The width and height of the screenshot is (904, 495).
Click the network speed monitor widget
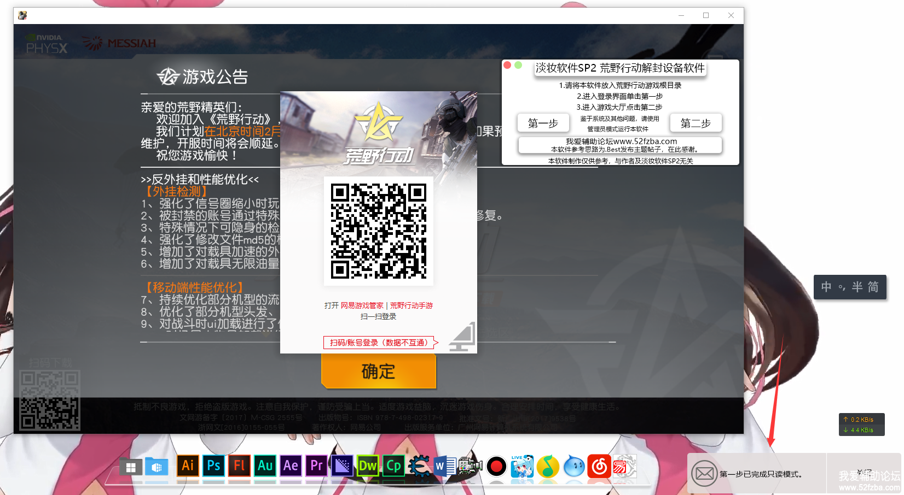862,425
